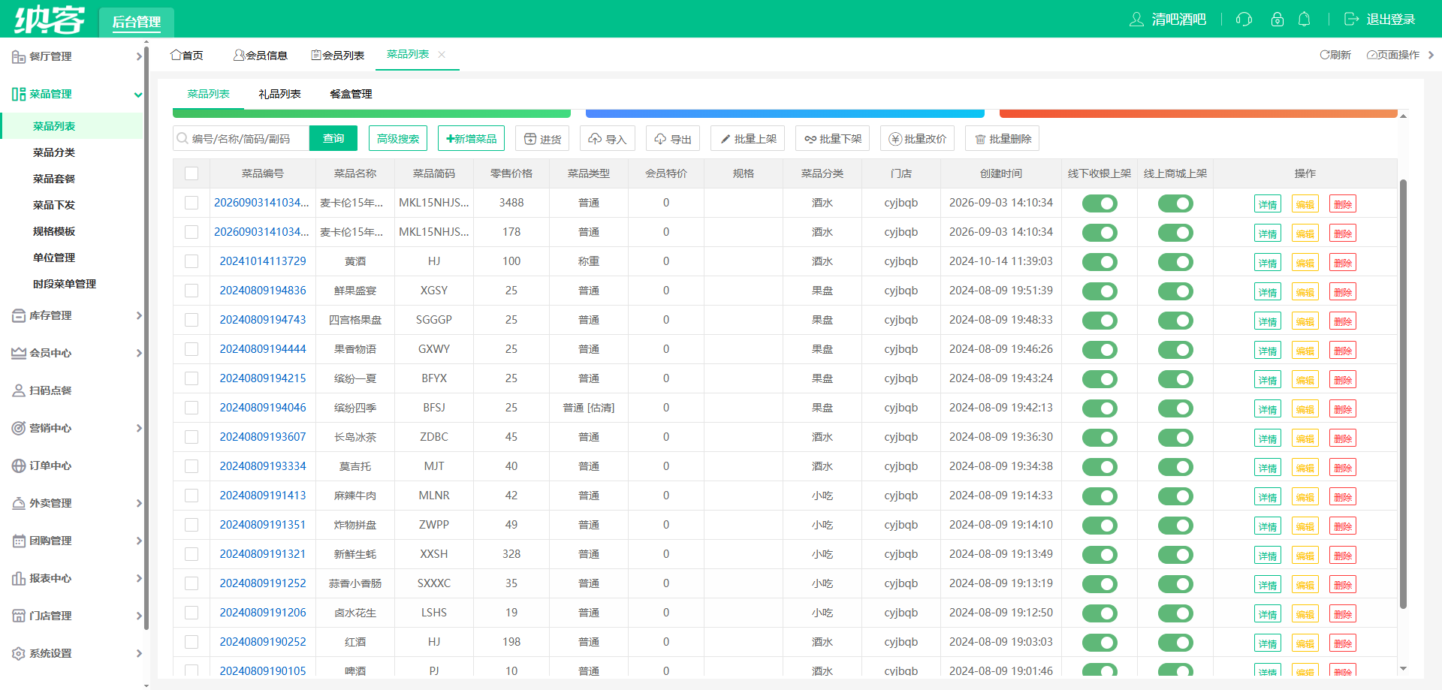Image resolution: width=1442 pixels, height=690 pixels.
Task: Click 进货 stock-in toolbar button
Action: [542, 139]
